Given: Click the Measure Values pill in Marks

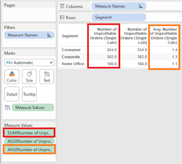Looking at the screenshot, I should (33, 107).
